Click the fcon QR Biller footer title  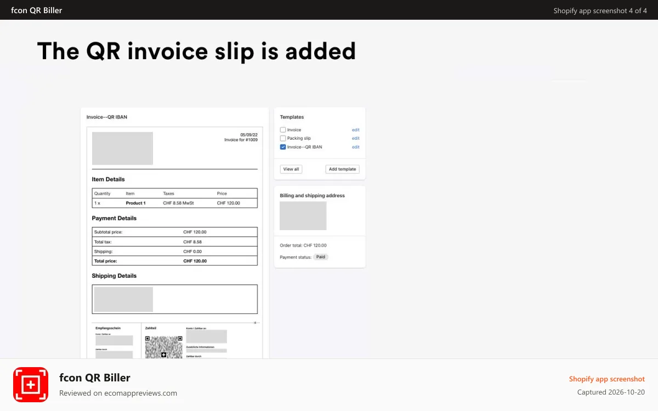95,378
